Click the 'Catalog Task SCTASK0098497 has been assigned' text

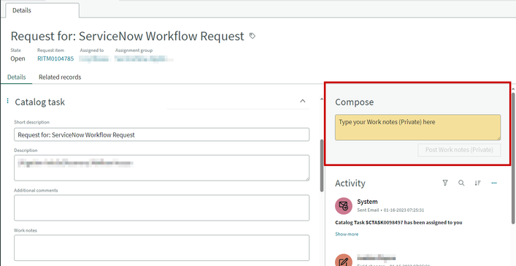pos(398,222)
